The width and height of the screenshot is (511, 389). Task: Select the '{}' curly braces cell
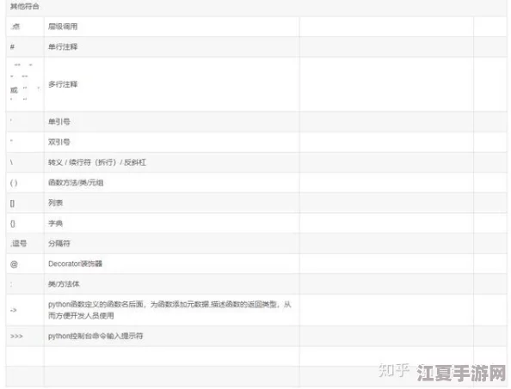point(25,223)
